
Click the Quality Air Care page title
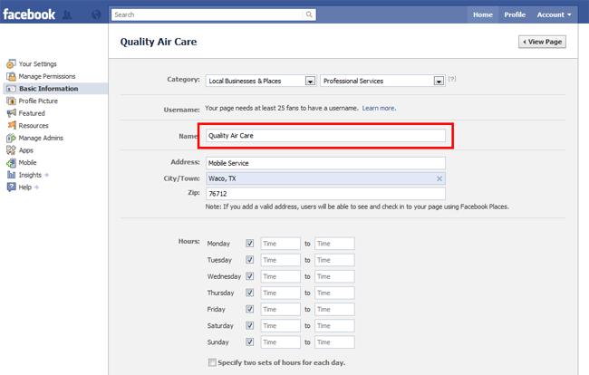coord(159,42)
